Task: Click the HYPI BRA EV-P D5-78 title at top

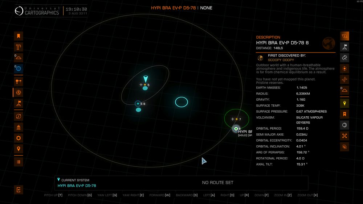Action: point(174,8)
